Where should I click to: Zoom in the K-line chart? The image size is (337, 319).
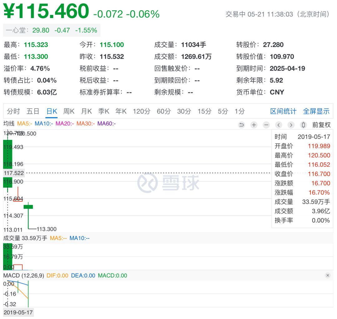pyautogui.click(x=254, y=125)
